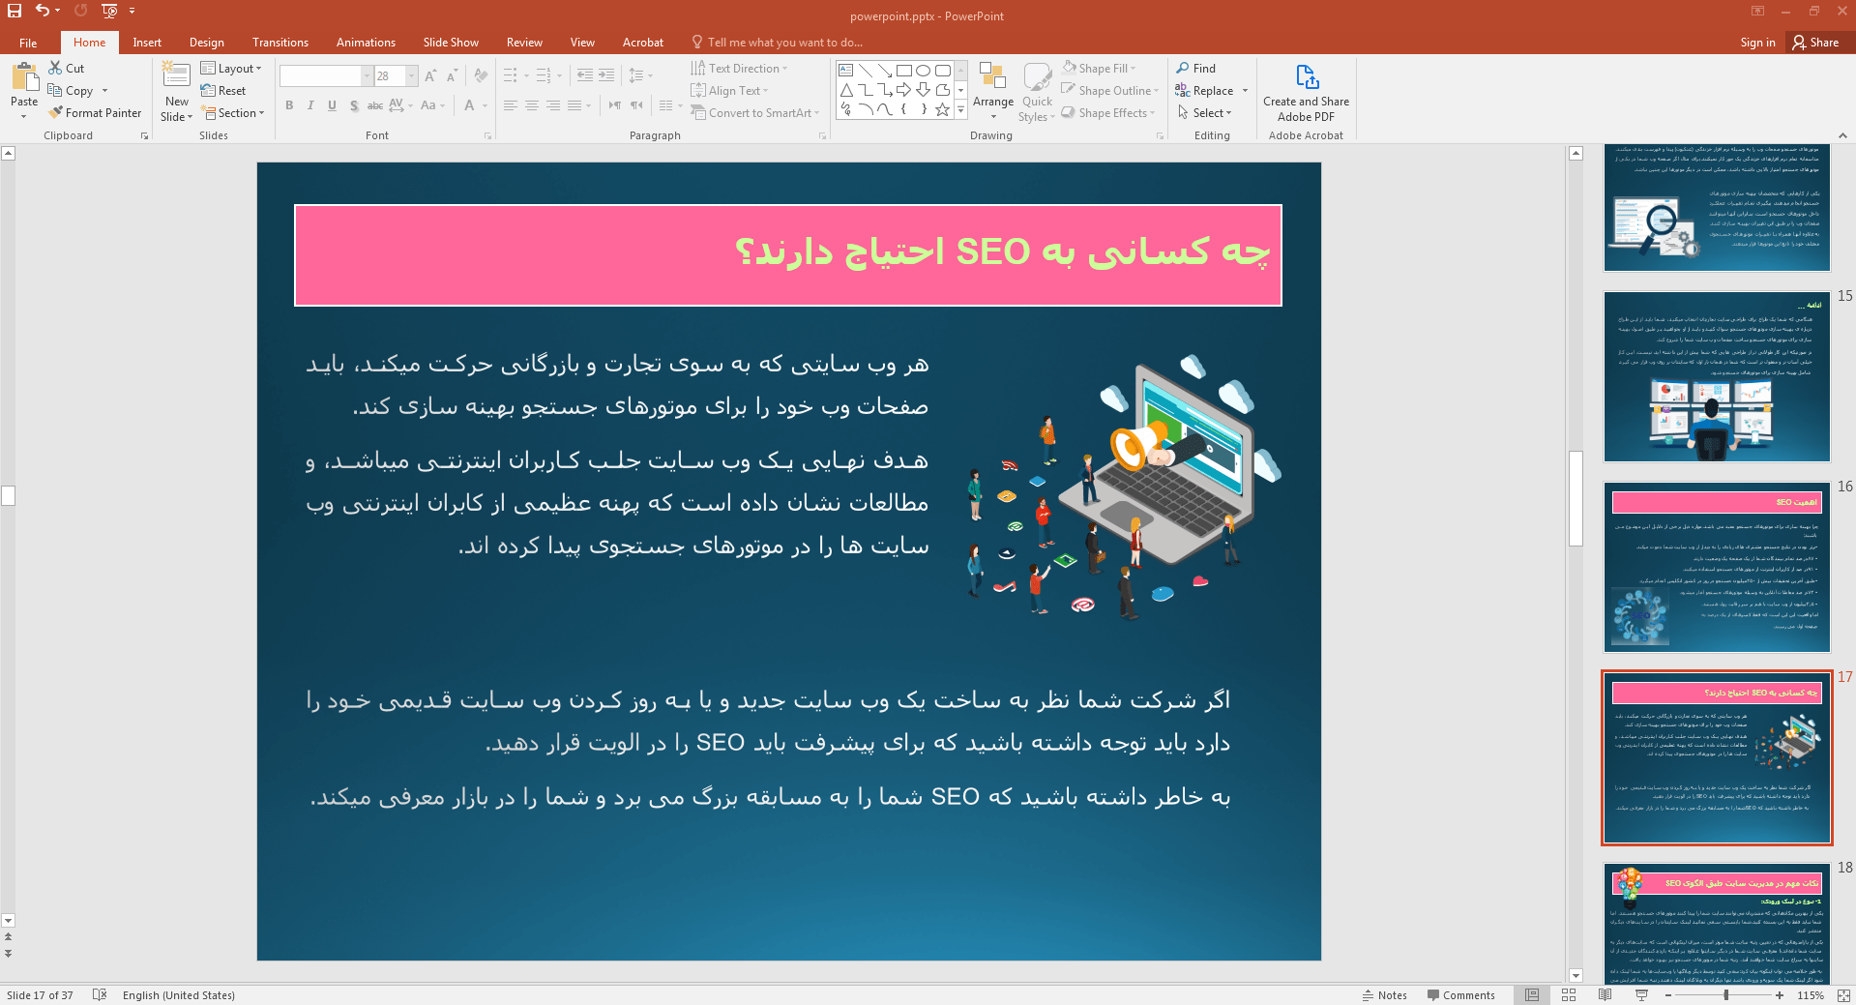The image size is (1856, 1005).
Task: Toggle Italic formatting
Action: click(310, 105)
